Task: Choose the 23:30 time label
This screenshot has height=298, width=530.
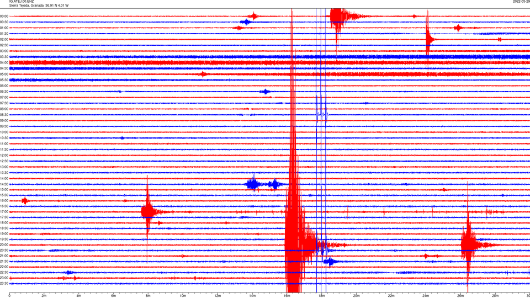Action: tap(4, 284)
